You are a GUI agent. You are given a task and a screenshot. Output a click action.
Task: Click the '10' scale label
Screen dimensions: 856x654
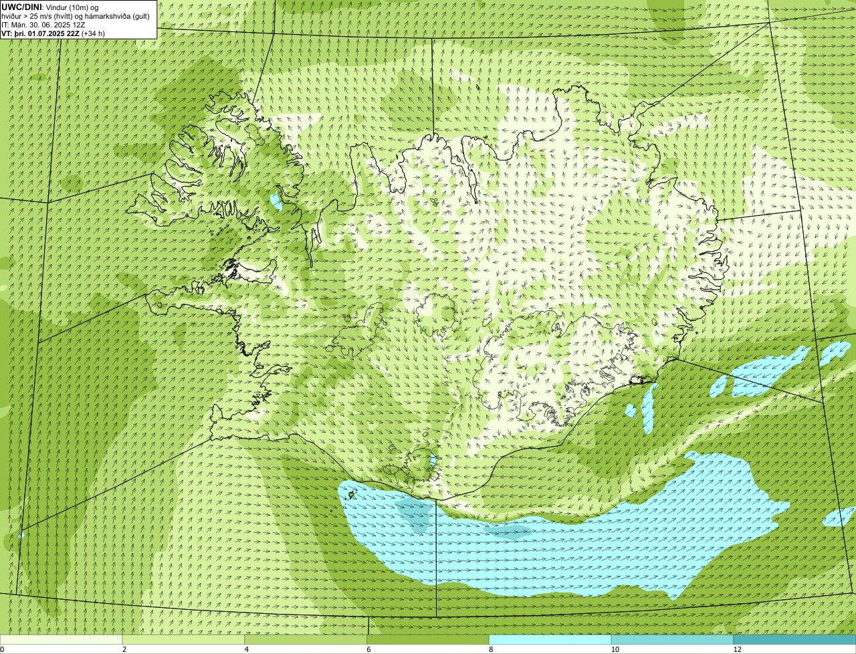pos(615,649)
